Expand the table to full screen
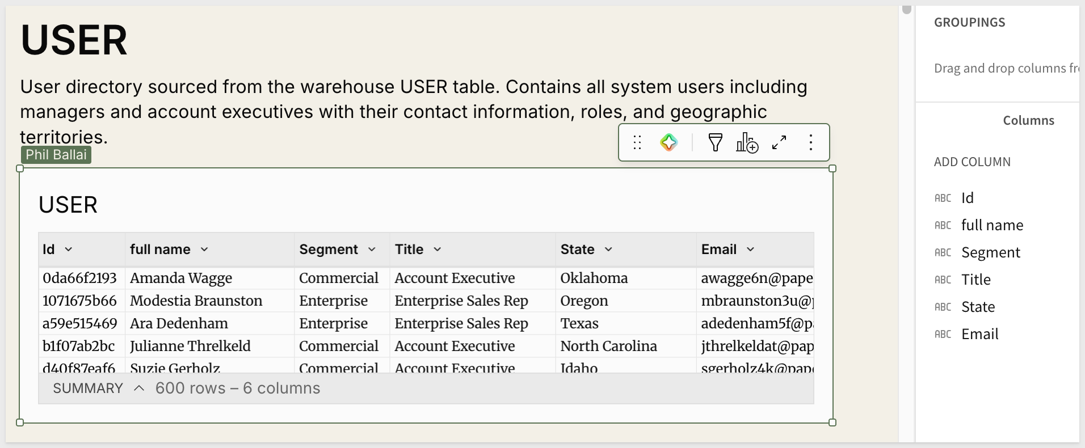Screen dimensions: 1085x448 tap(779, 142)
